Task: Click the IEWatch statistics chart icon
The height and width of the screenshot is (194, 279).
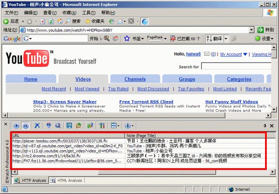Action: coord(90,126)
